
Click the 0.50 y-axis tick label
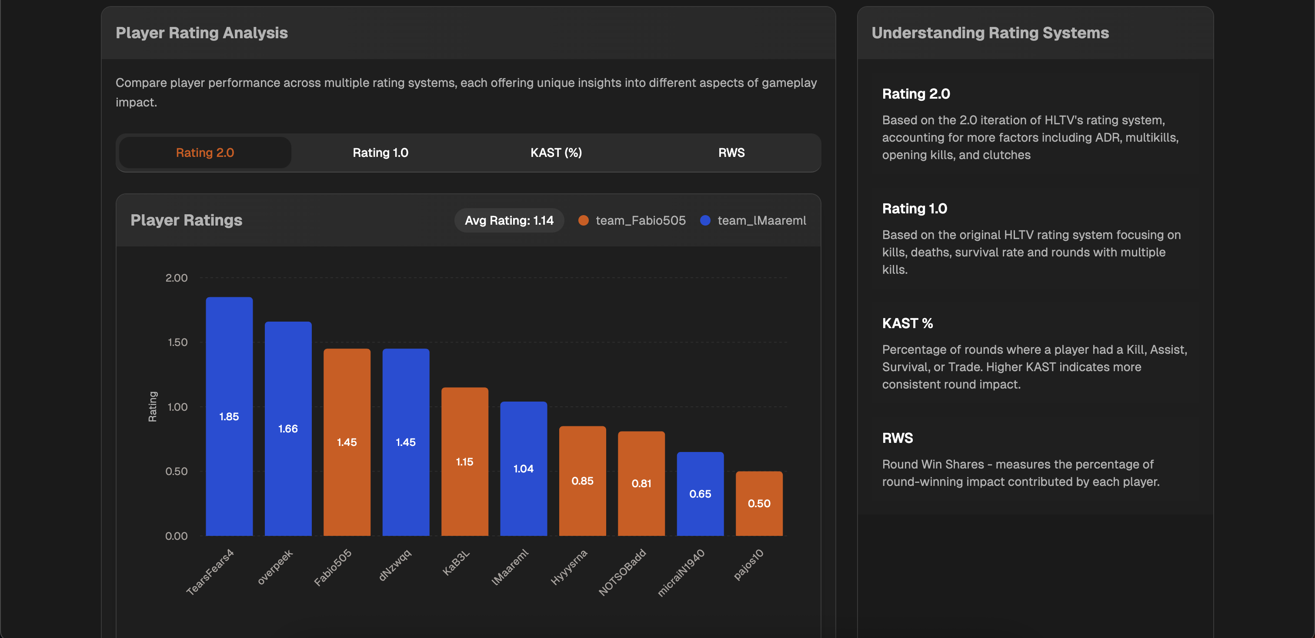pyautogui.click(x=177, y=471)
